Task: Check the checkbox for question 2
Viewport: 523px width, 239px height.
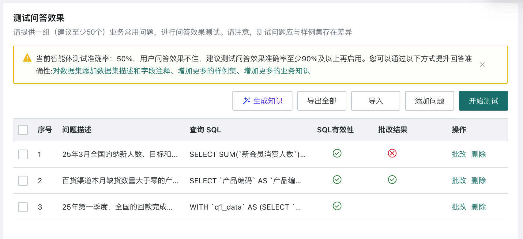Action: [x=23, y=181]
